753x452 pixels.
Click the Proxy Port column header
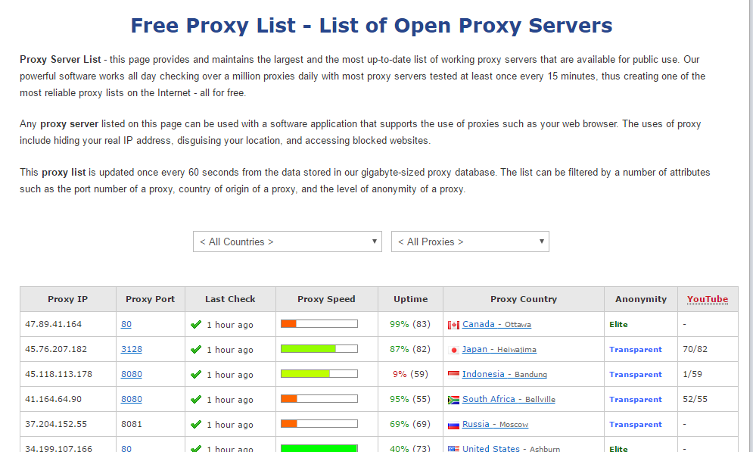pyautogui.click(x=151, y=299)
